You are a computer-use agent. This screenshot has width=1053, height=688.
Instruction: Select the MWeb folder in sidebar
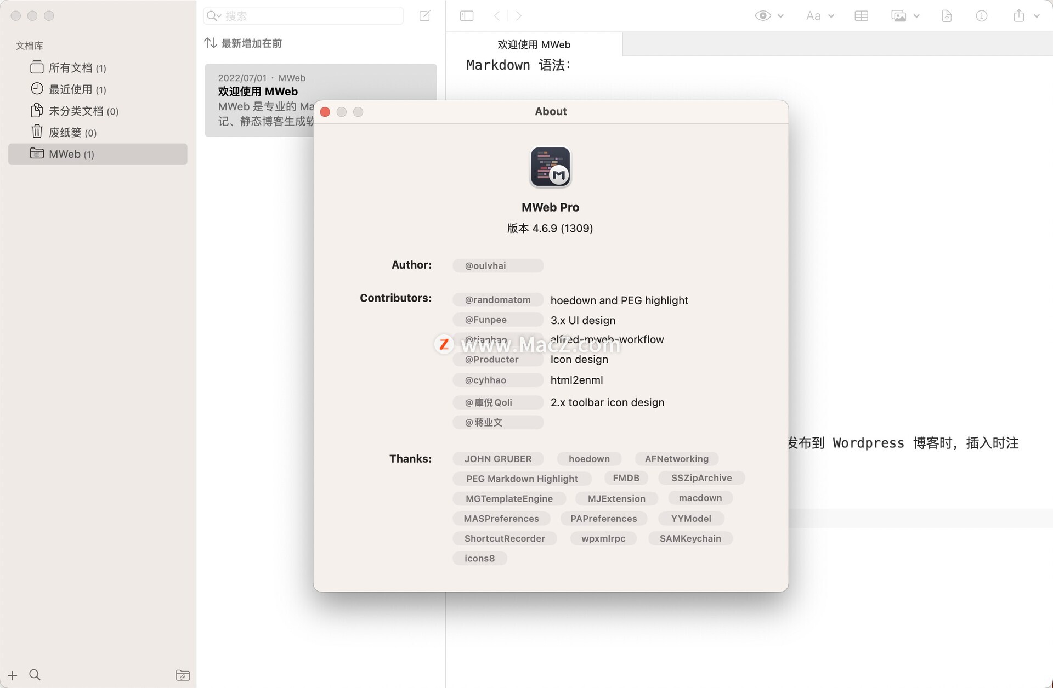pos(98,154)
